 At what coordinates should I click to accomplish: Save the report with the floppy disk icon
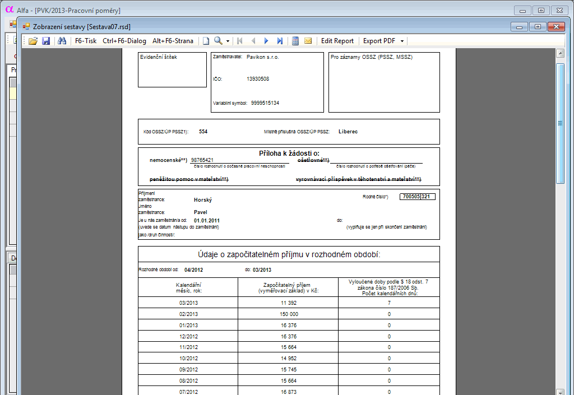(46, 41)
